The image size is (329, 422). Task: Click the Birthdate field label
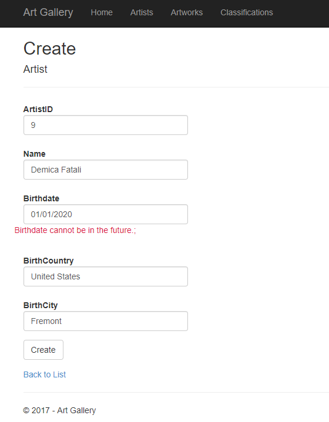coord(41,198)
